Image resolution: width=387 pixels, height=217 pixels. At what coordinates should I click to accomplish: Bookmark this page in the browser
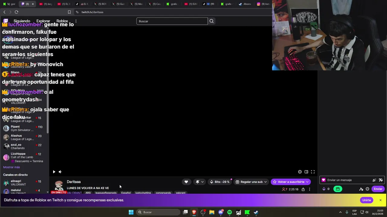point(69,12)
